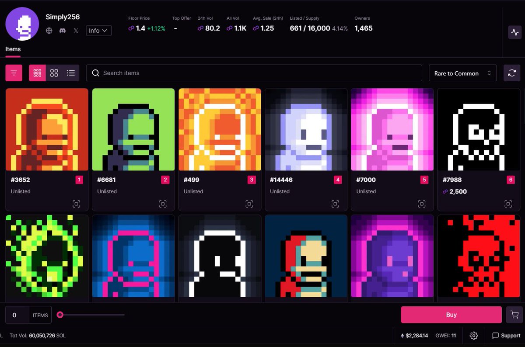Focus the Search items field

[x=254, y=73]
